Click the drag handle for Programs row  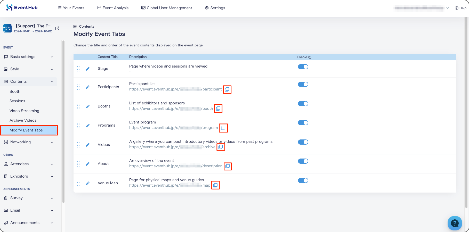78,126
